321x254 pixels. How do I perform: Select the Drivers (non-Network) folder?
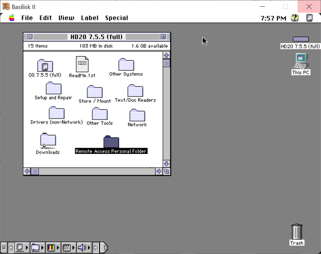[x=57, y=112]
